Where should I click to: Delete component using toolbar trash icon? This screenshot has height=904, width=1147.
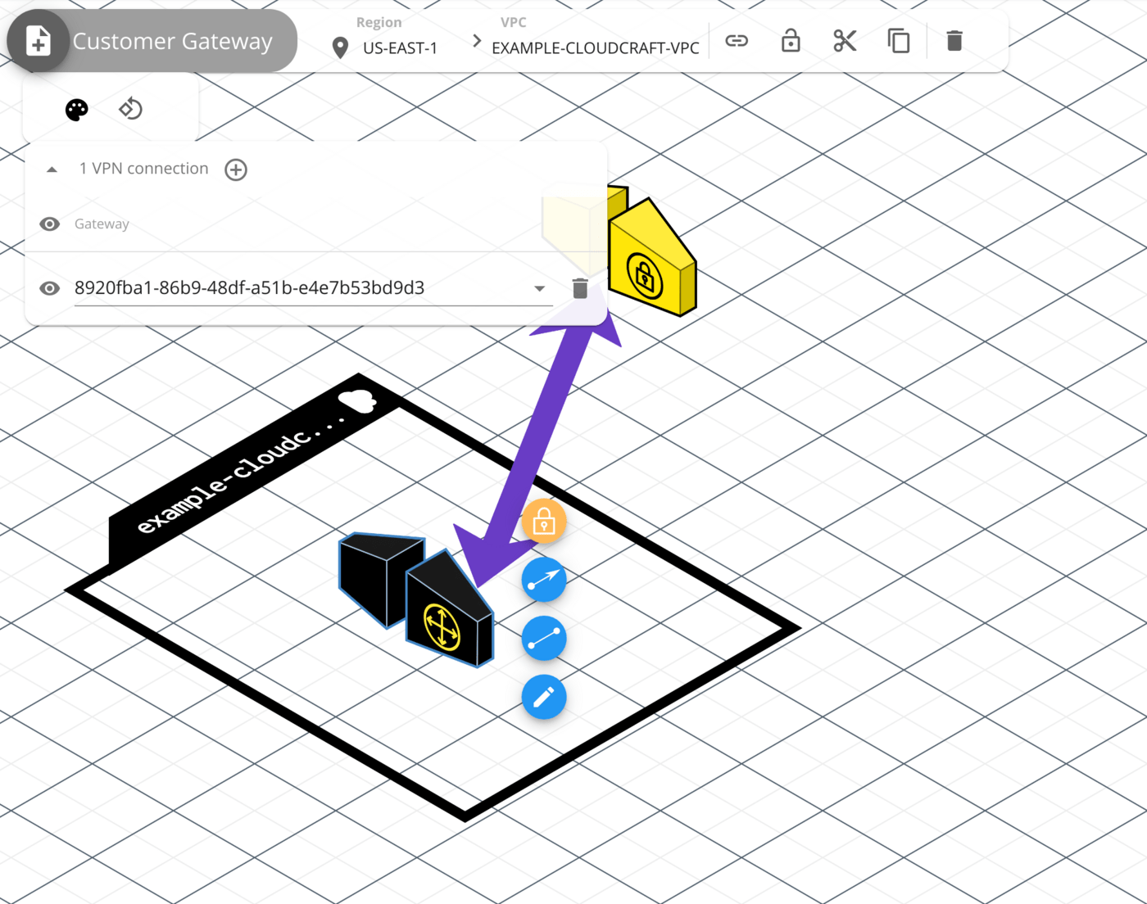click(x=954, y=40)
